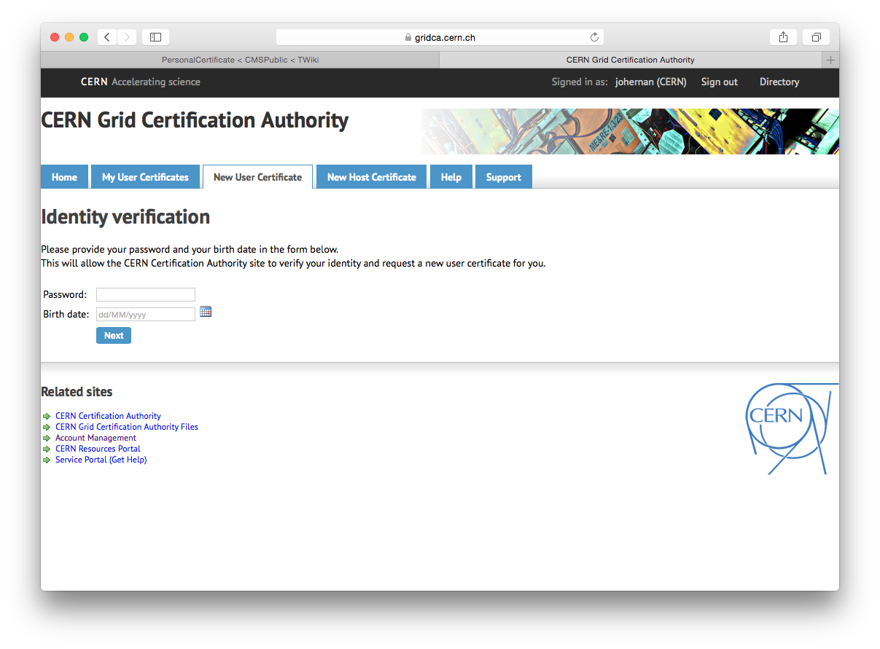Image resolution: width=880 pixels, height=649 pixels.
Task: Click the yellow minimize window button
Action: pos(69,37)
